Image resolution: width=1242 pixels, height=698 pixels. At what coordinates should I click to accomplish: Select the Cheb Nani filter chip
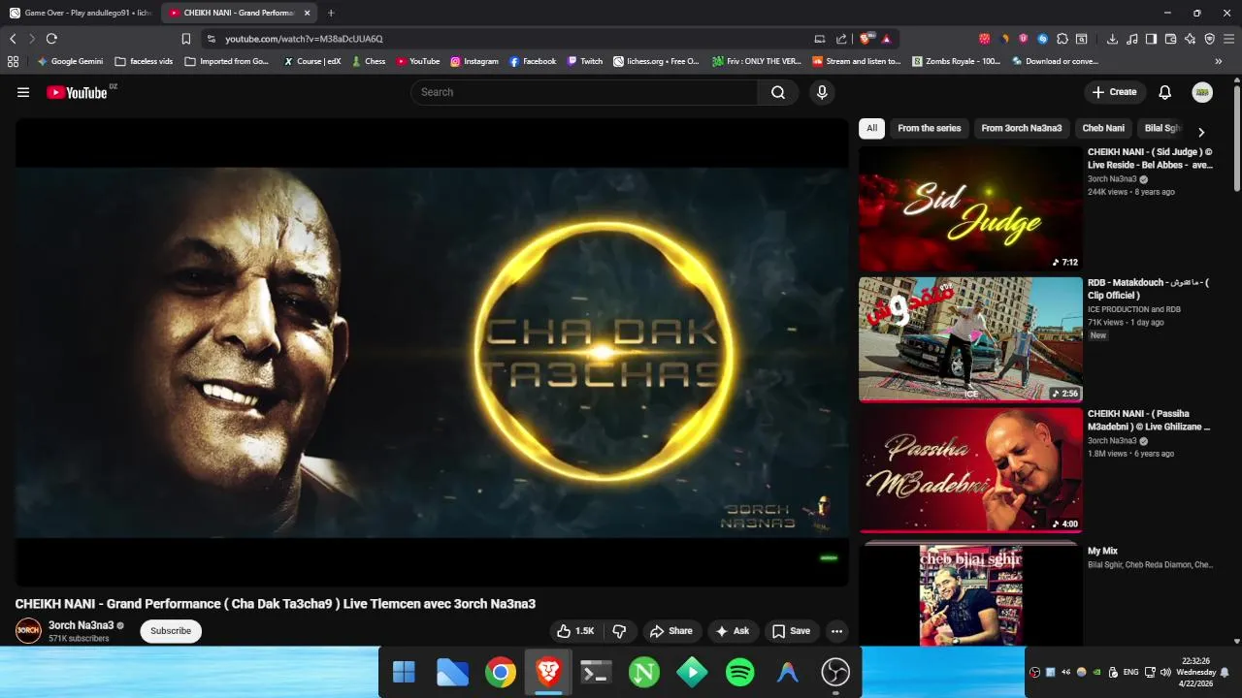pos(1103,128)
